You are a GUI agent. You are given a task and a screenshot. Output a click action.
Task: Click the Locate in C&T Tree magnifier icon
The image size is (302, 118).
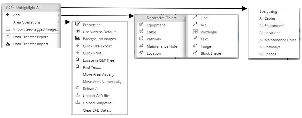(78, 60)
